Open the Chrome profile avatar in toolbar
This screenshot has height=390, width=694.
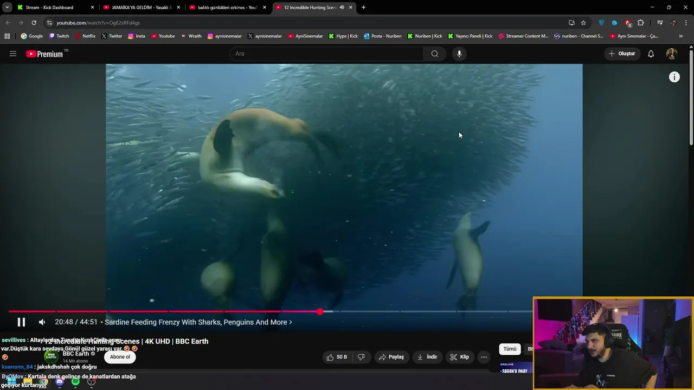(x=673, y=23)
